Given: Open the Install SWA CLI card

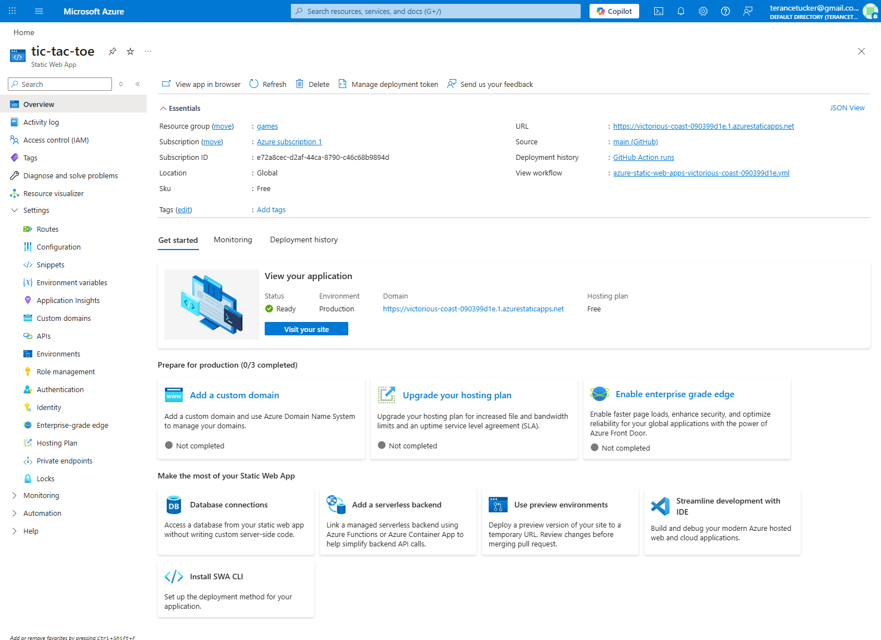Looking at the screenshot, I should pyautogui.click(x=236, y=589).
